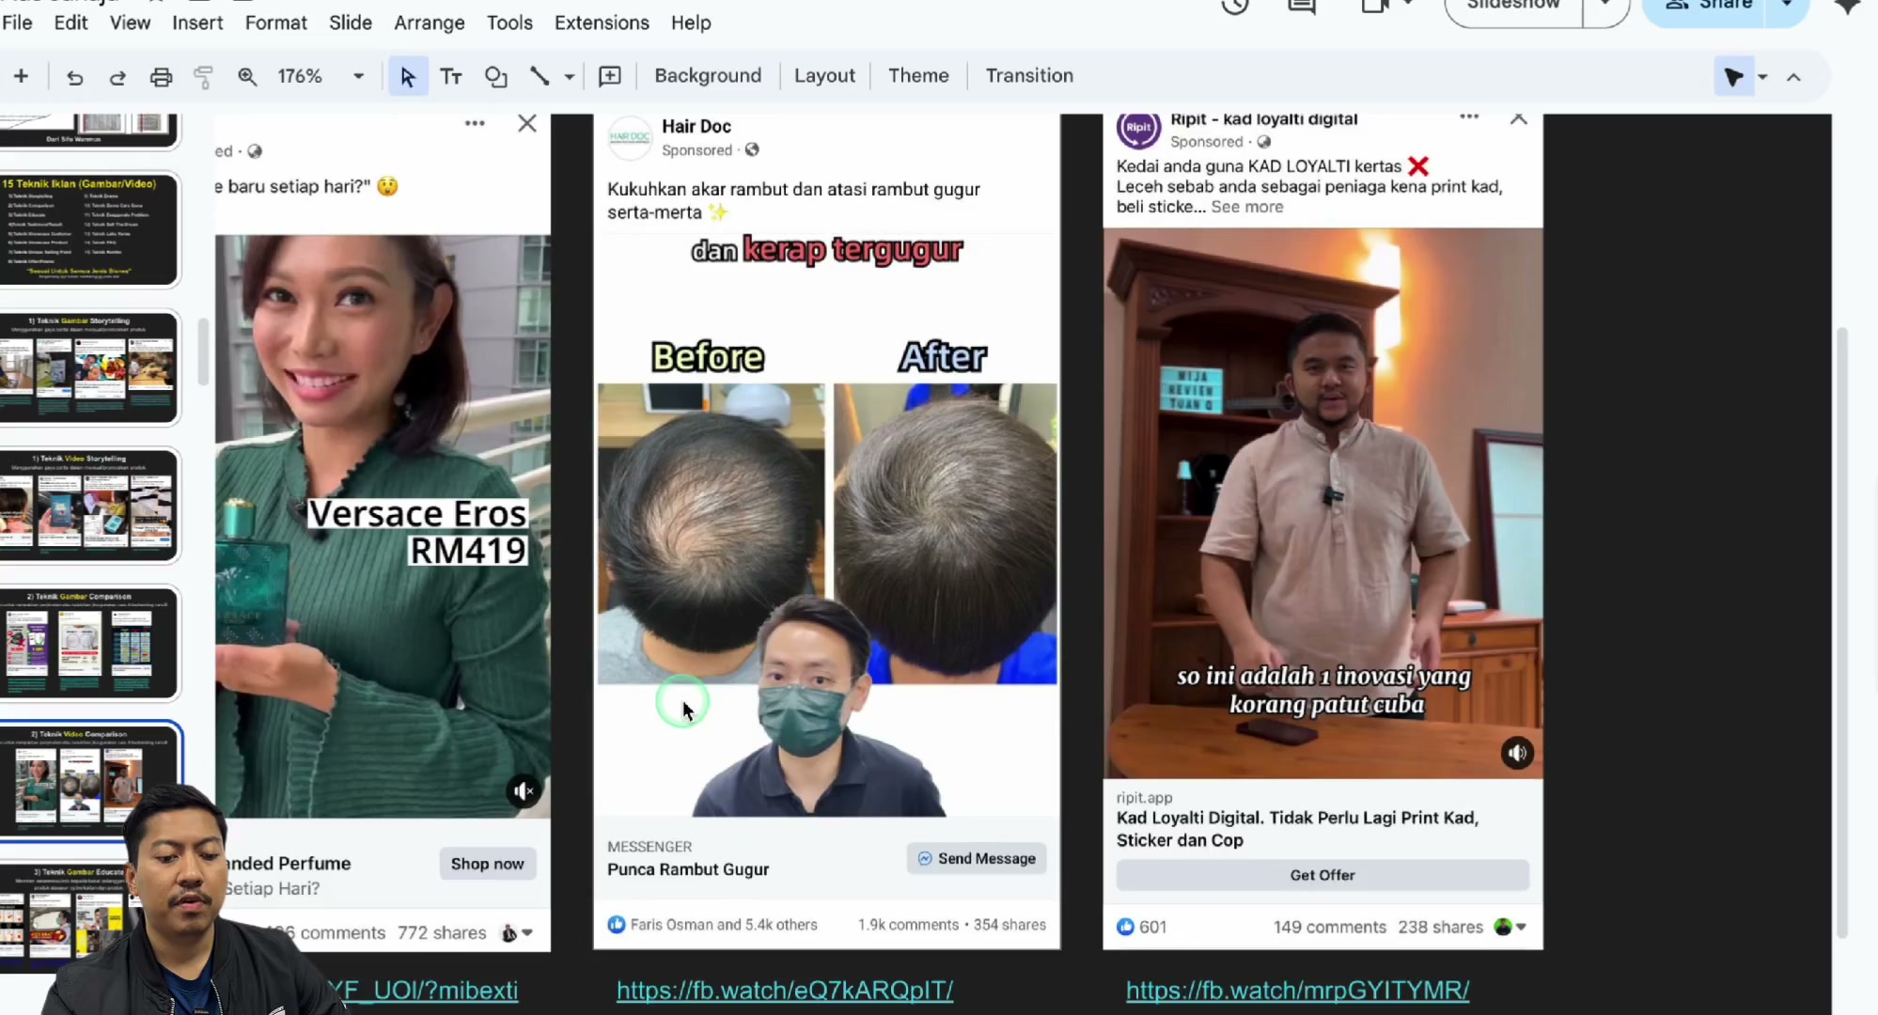1878x1015 pixels.
Task: Click the Print icon
Action: click(161, 77)
